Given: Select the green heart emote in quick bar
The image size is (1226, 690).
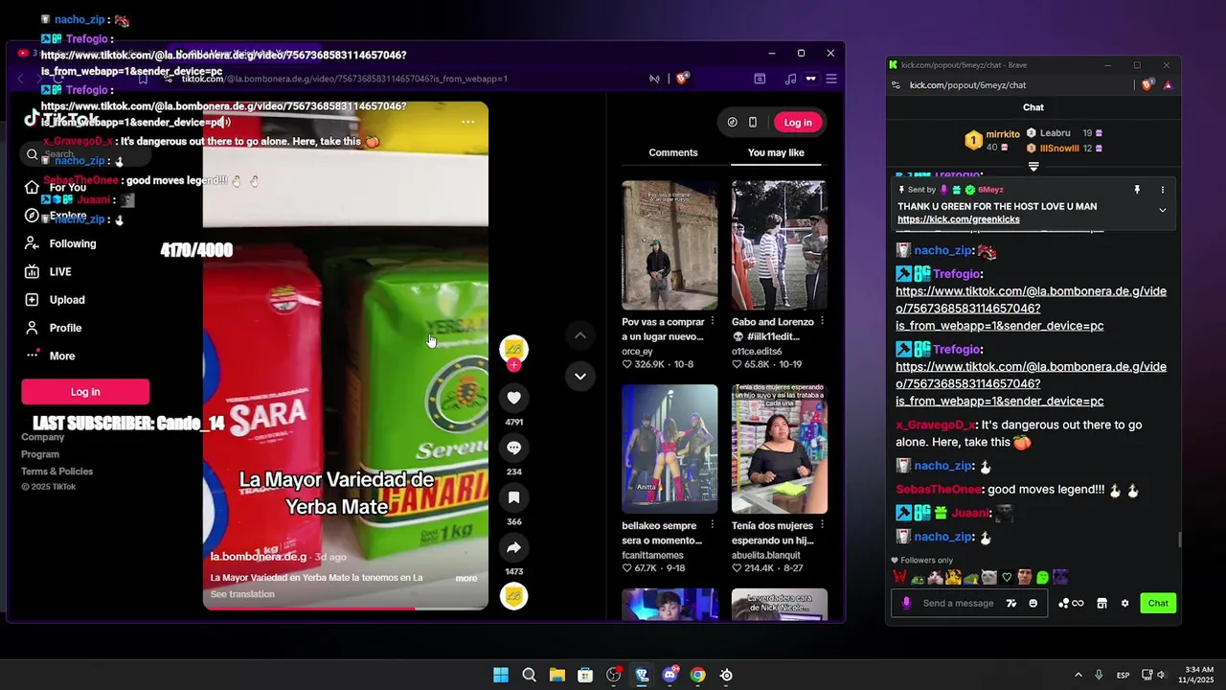Looking at the screenshot, I should (1007, 577).
